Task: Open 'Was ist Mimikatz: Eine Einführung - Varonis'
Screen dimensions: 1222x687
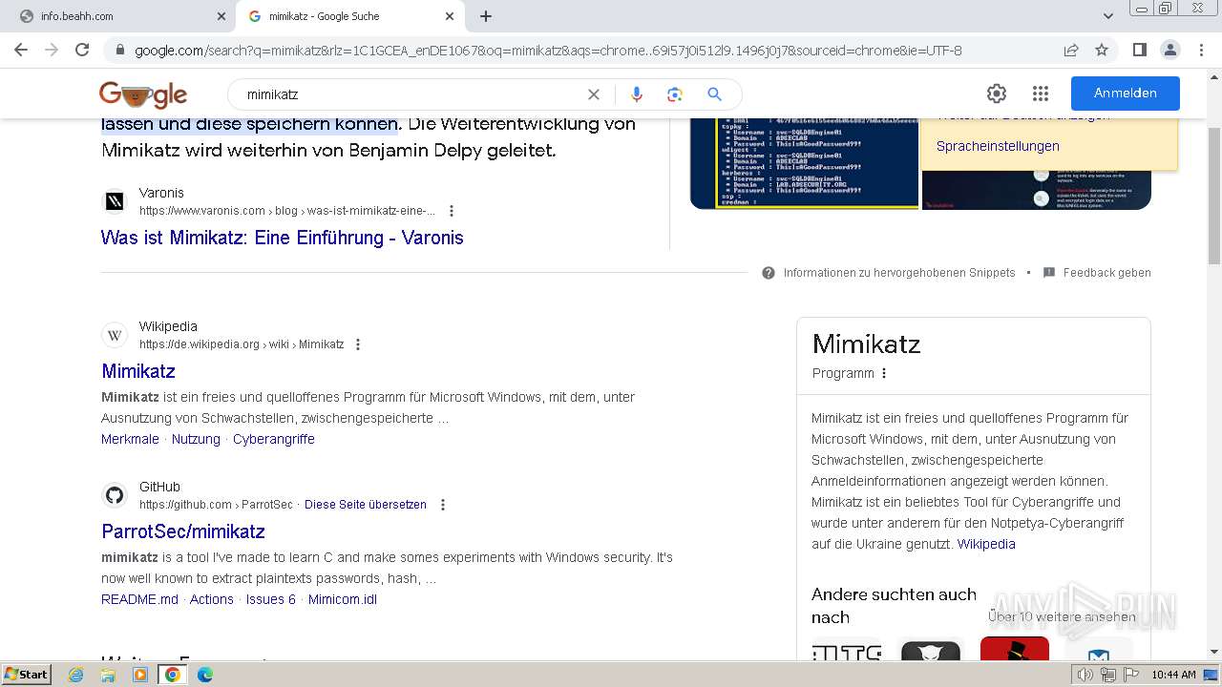Action: pos(282,238)
